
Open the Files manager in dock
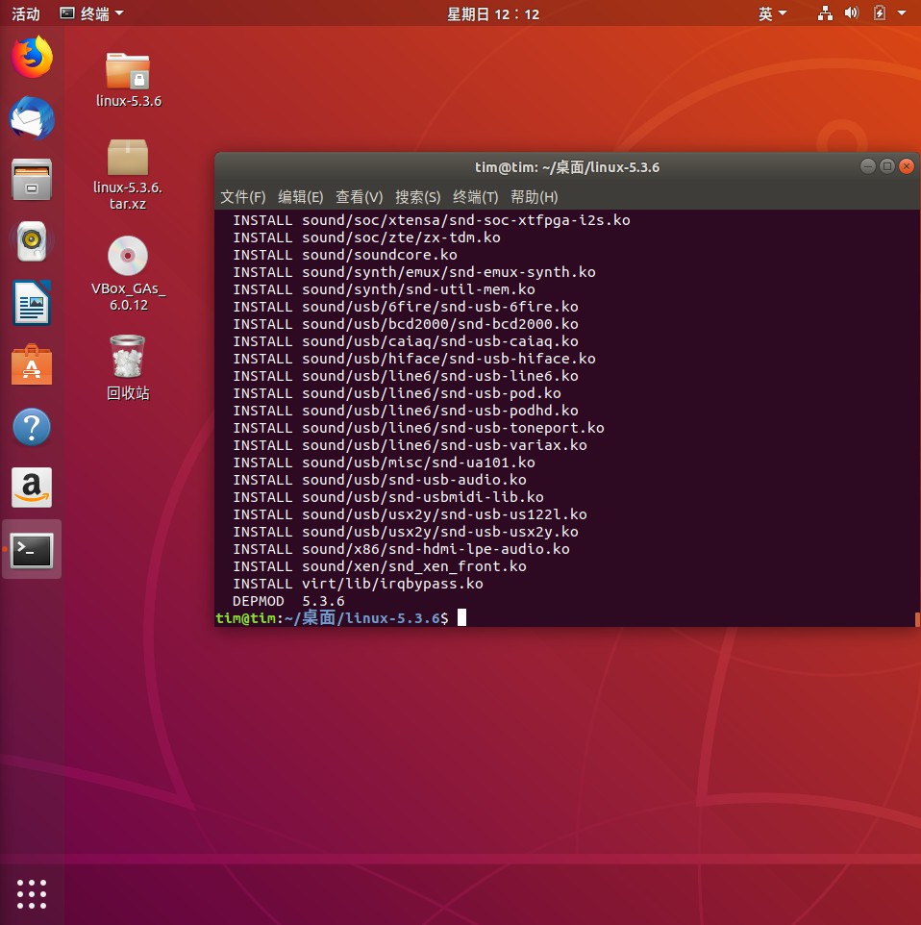pyautogui.click(x=32, y=180)
